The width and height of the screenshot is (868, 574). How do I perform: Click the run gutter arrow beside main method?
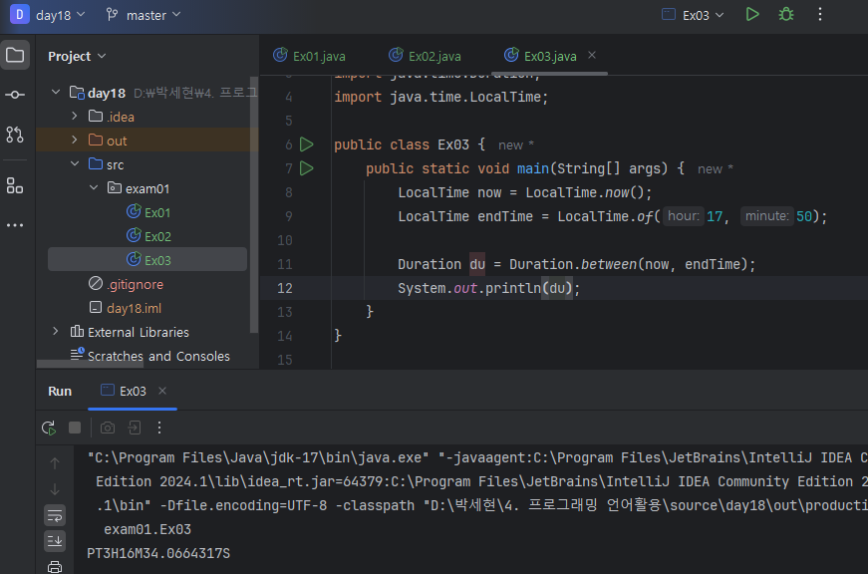[307, 168]
